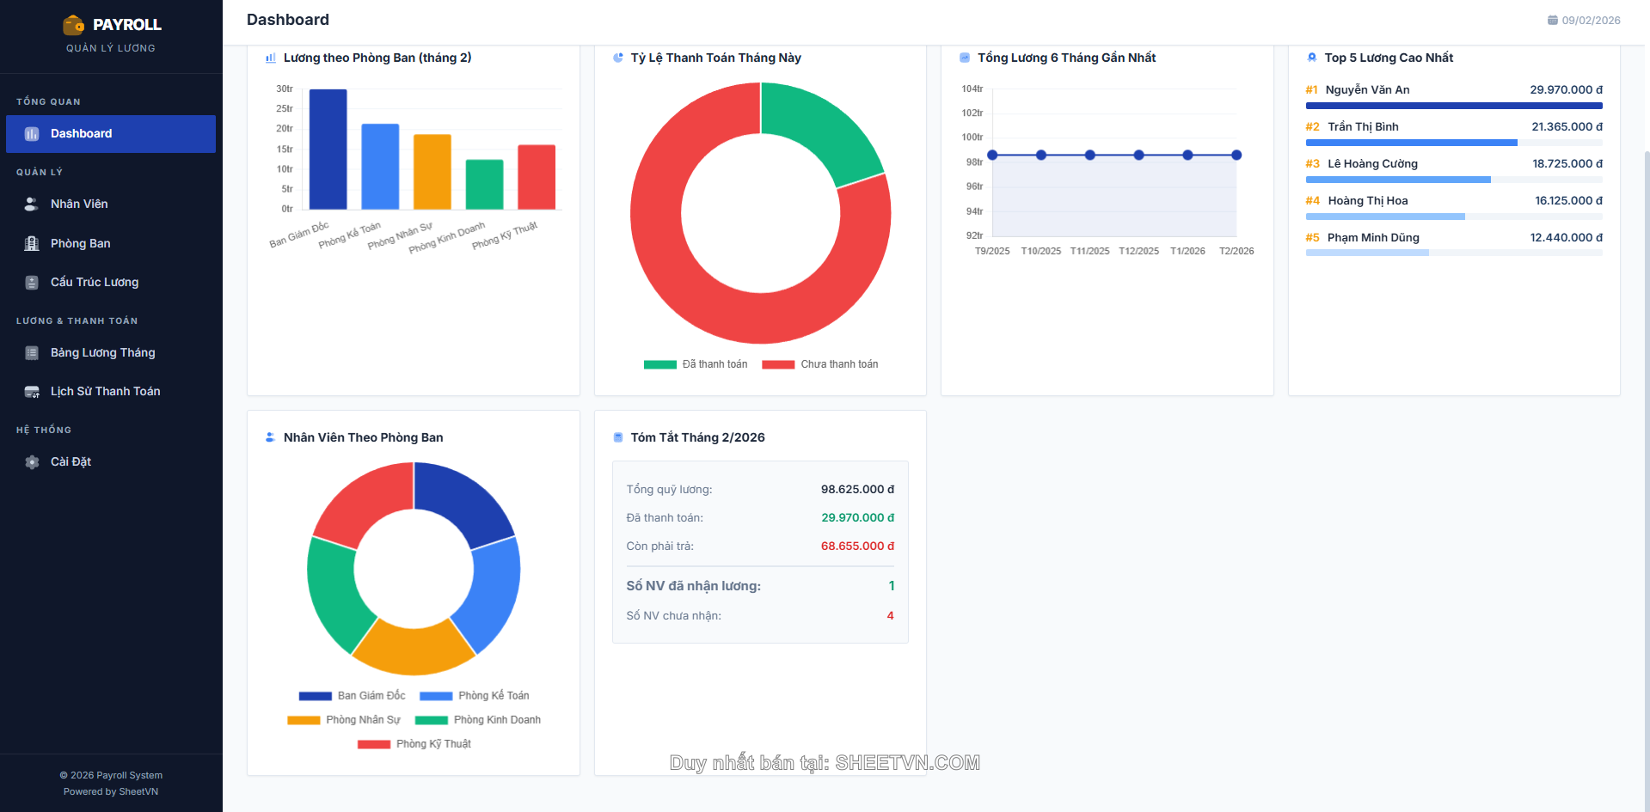Click the Bảng Lương Tháng list icon
Viewport: 1650px width, 812px height.
pos(32,353)
